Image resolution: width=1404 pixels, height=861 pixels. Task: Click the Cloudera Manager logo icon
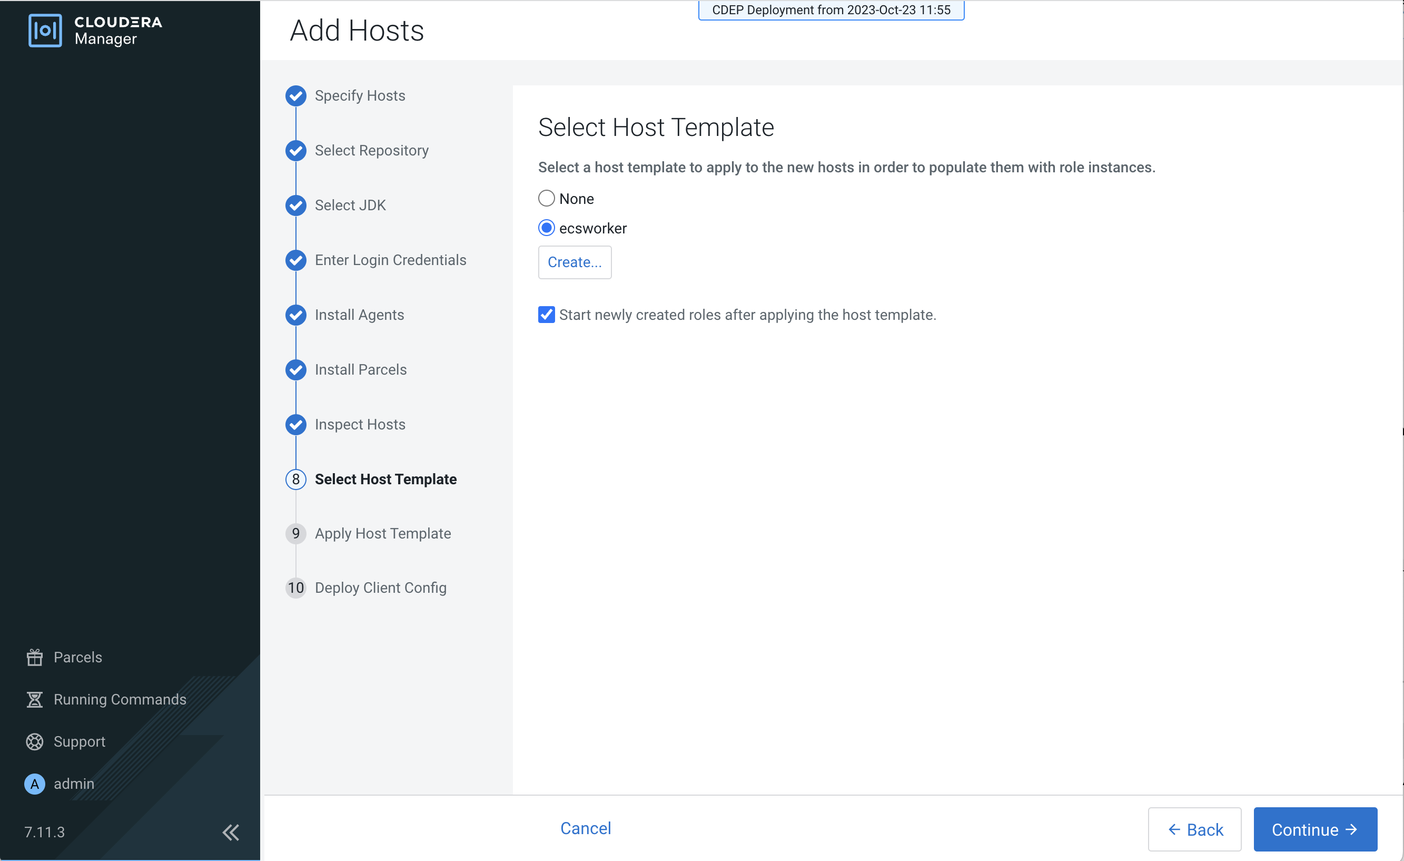click(x=45, y=31)
